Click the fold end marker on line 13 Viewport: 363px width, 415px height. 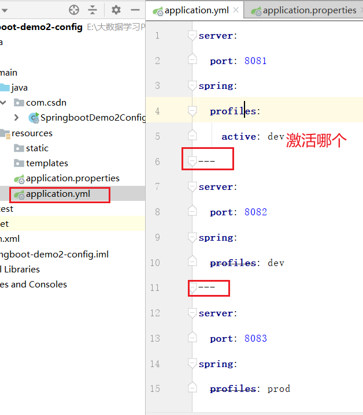192,337
